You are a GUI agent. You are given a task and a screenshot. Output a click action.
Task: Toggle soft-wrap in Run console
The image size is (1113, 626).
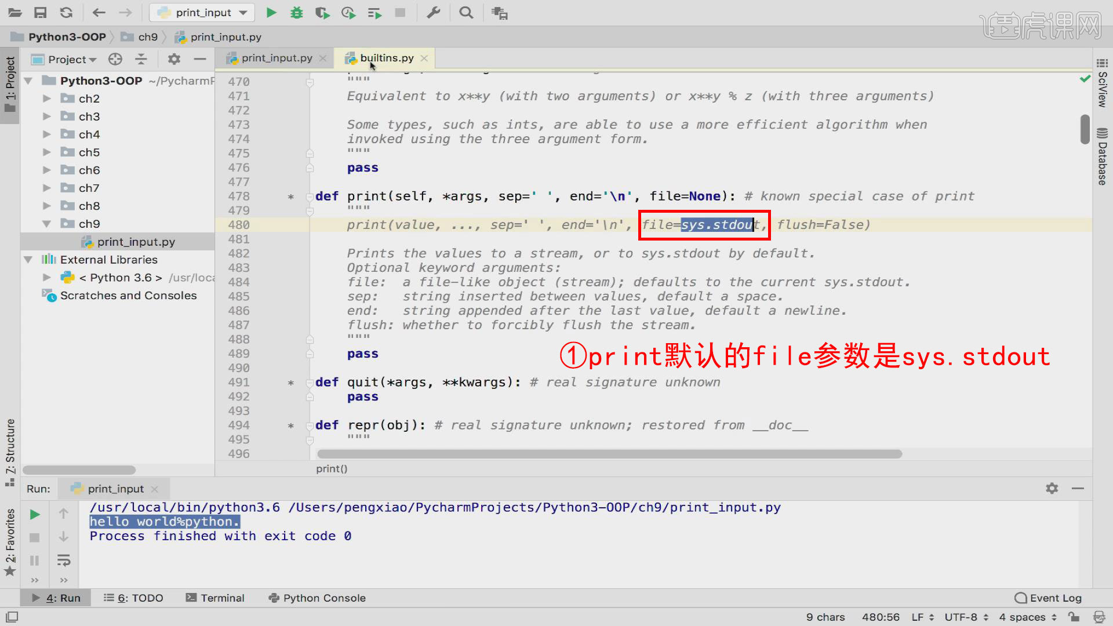pos(64,561)
